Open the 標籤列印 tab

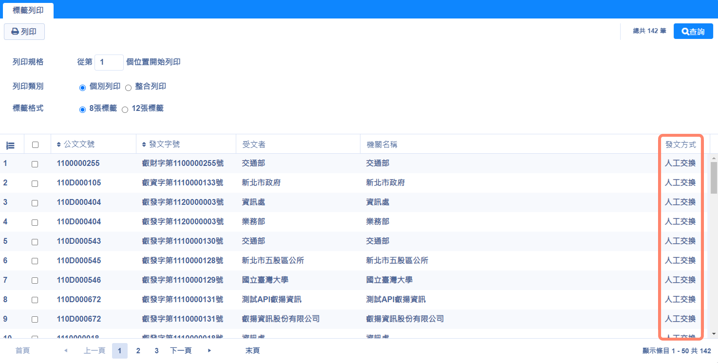(28, 10)
